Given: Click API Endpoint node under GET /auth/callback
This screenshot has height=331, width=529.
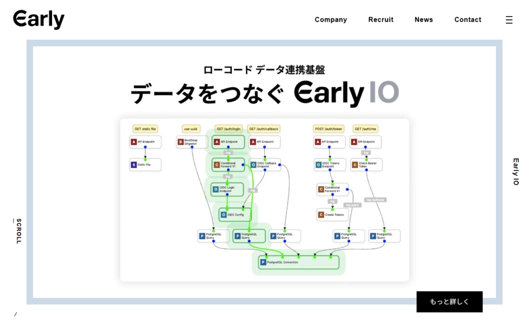Looking at the screenshot, I should [x=264, y=142].
